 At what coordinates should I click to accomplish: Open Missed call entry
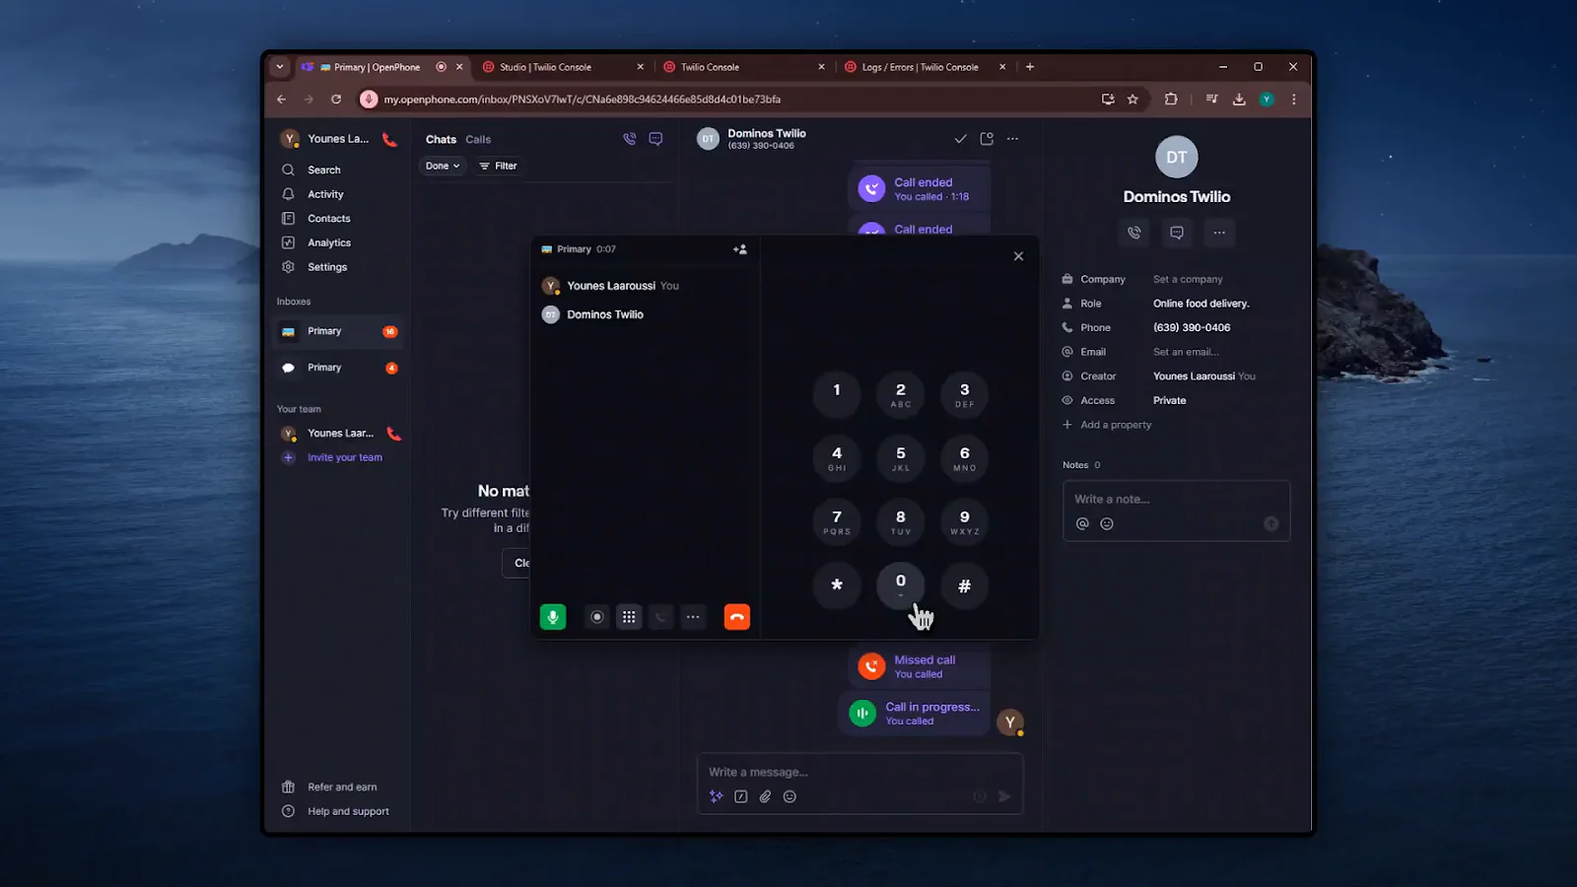919,667
